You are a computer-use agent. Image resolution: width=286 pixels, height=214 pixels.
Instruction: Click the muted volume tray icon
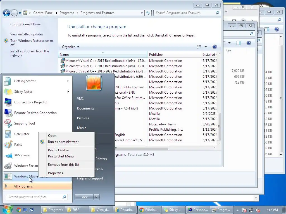click(x=258, y=210)
